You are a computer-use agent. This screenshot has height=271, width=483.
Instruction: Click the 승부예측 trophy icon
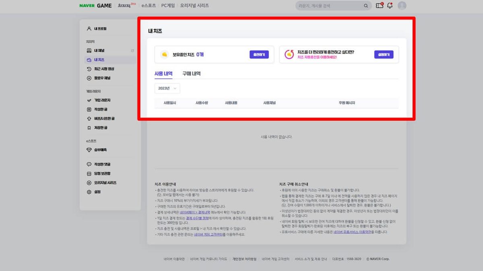click(89, 150)
